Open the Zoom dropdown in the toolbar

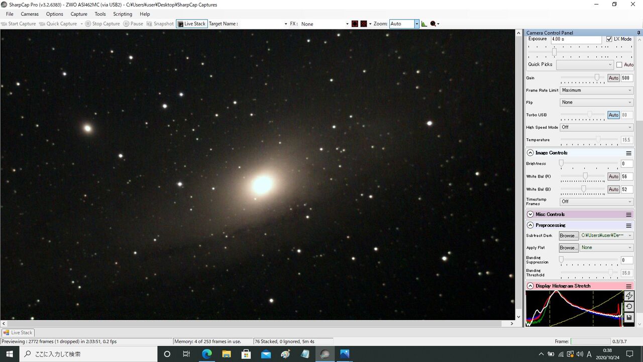click(416, 24)
